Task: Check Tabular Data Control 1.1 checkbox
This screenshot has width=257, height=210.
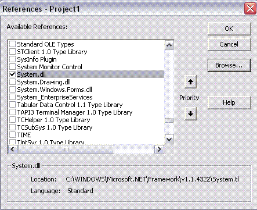Action: pos(12,105)
